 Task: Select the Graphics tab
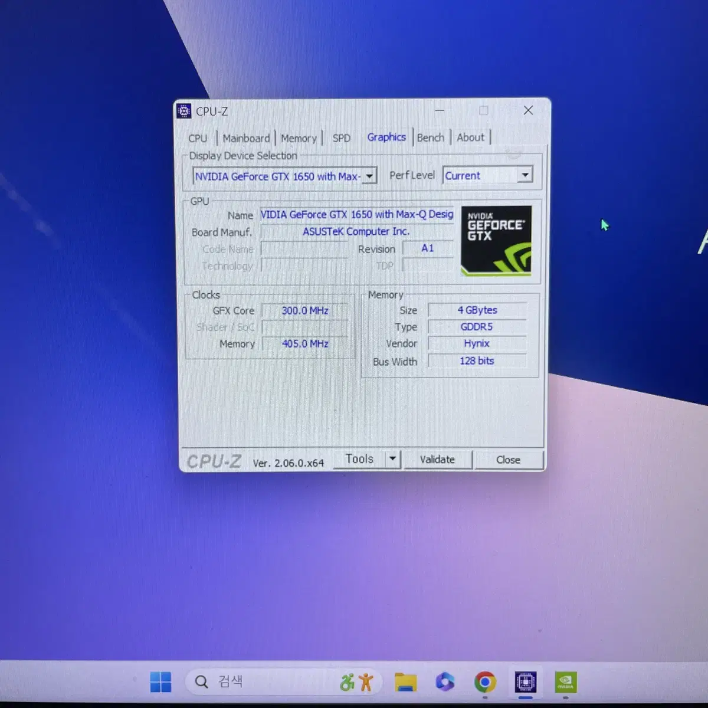point(386,137)
